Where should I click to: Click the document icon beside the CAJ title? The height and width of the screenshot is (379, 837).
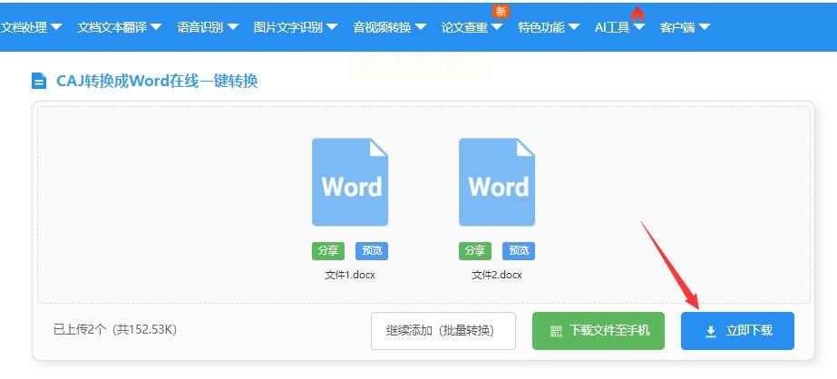coord(39,81)
